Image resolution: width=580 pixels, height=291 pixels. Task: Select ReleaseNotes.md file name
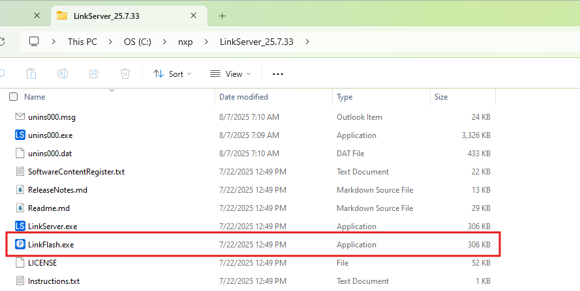57,190
